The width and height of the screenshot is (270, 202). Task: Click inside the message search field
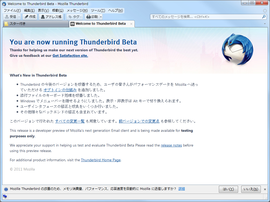pos(198,17)
